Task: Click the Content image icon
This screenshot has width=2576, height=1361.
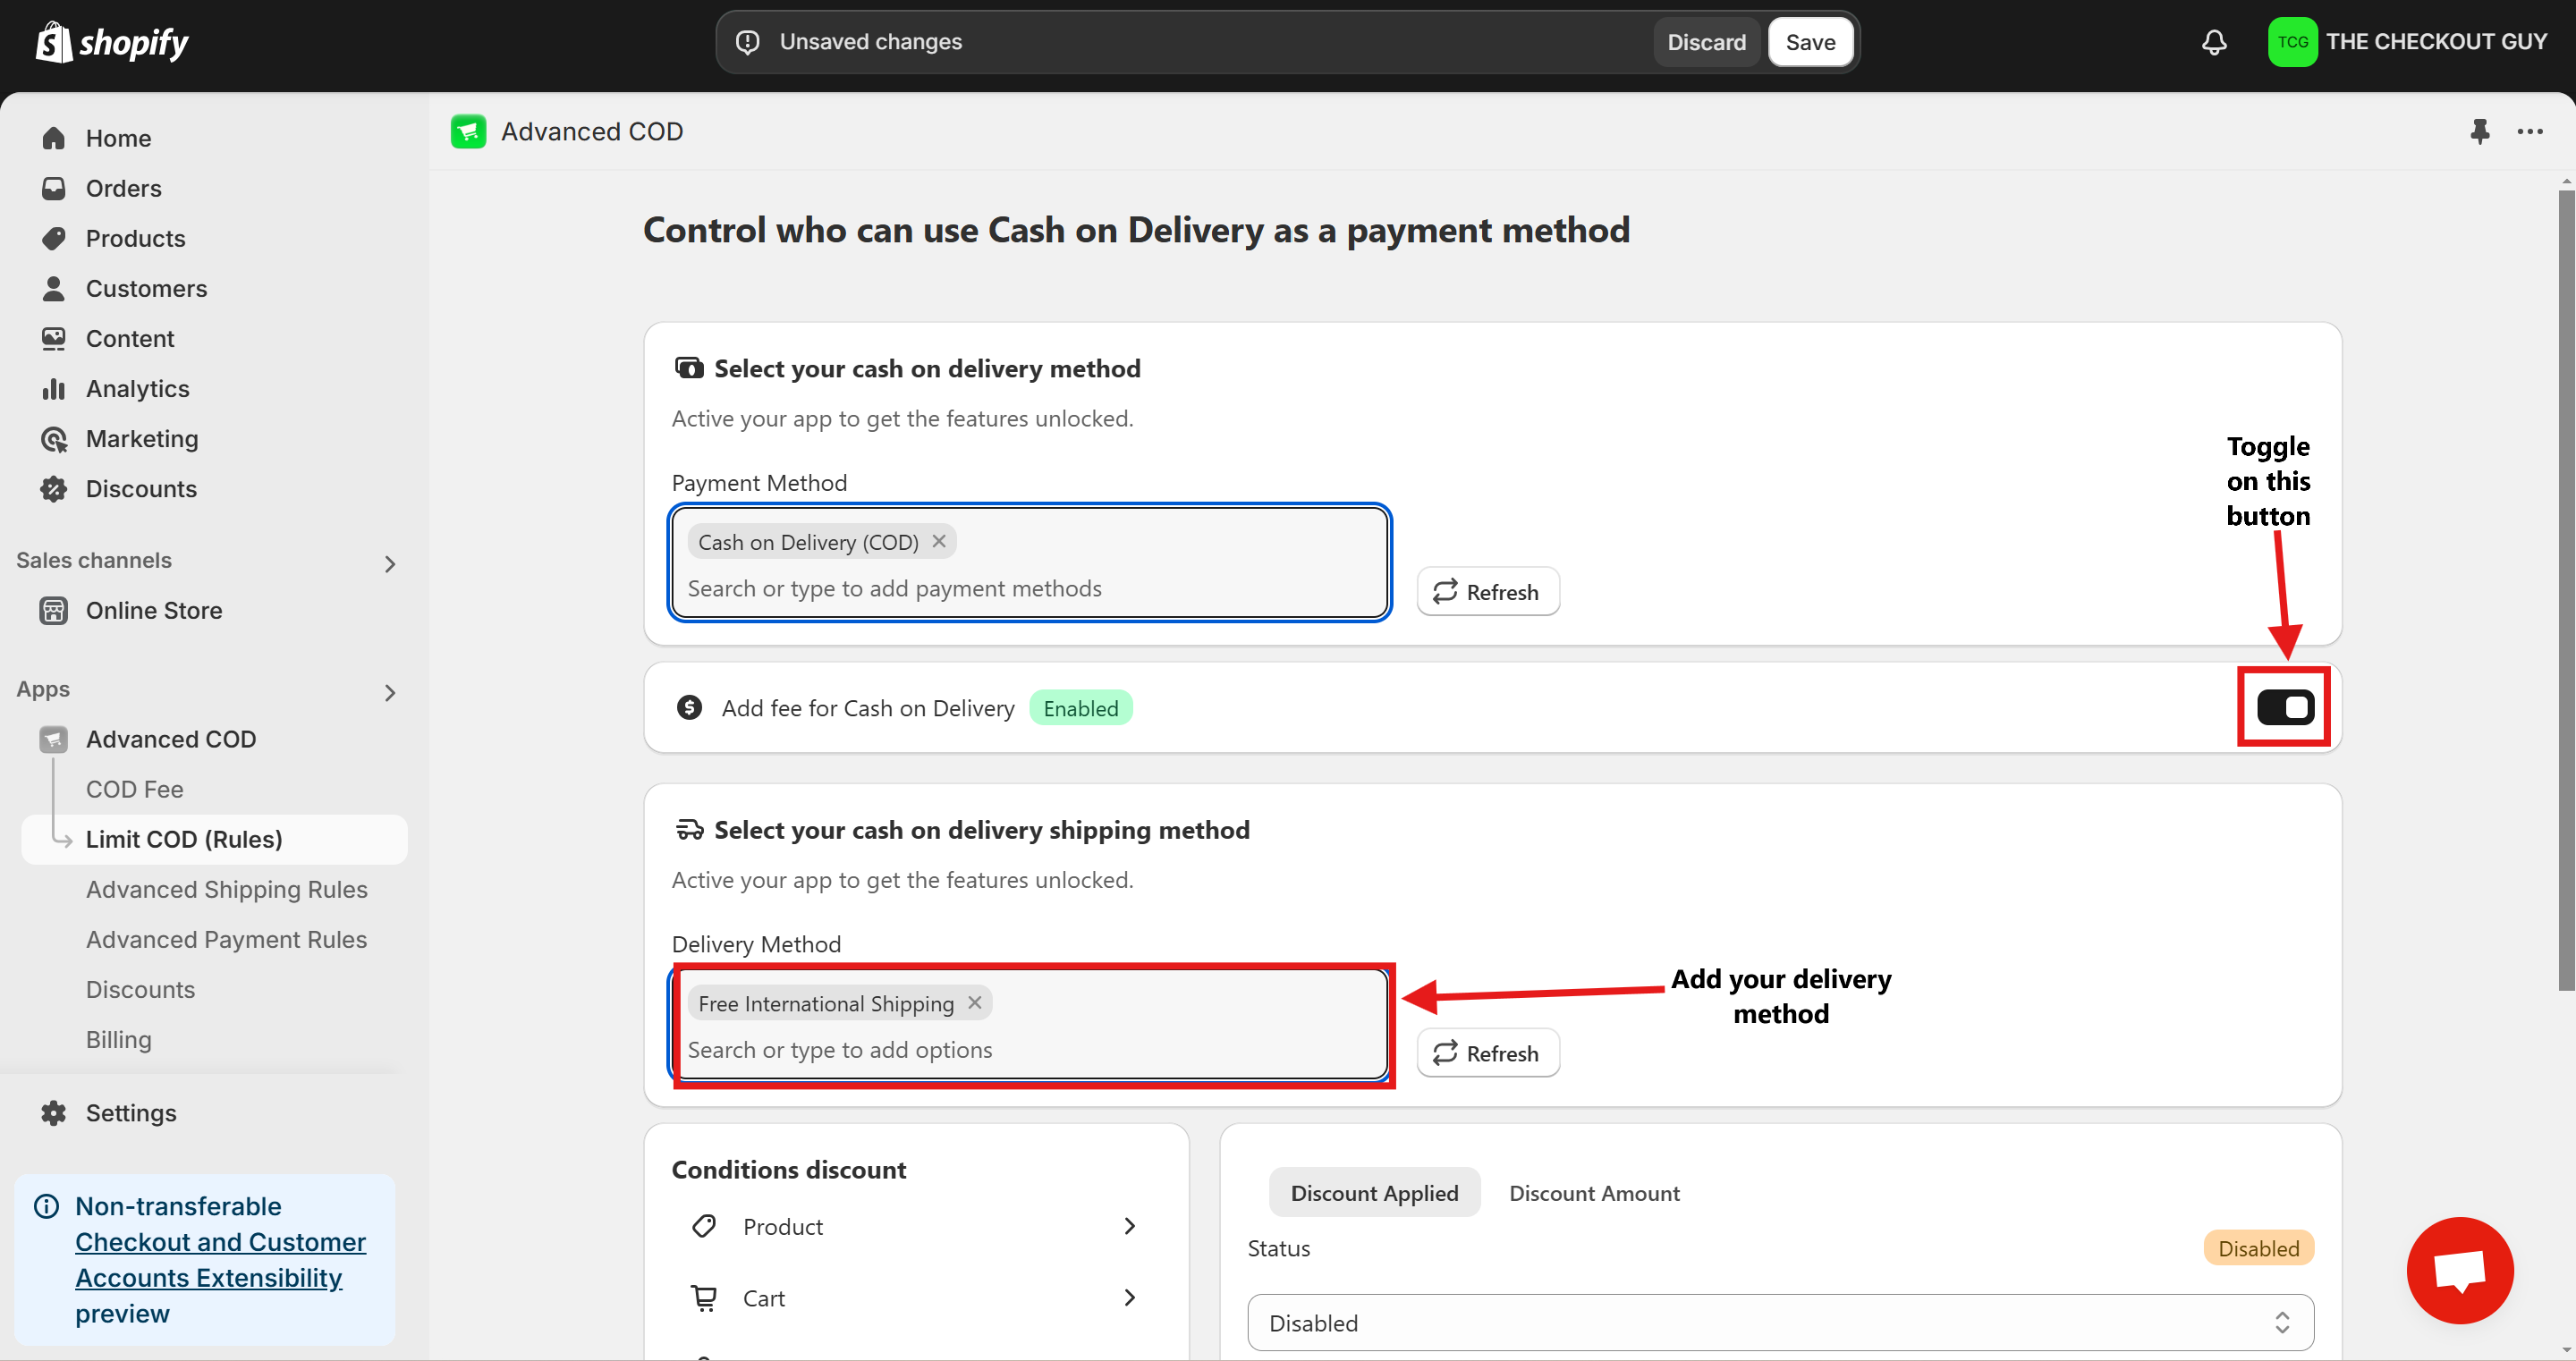Action: [54, 338]
